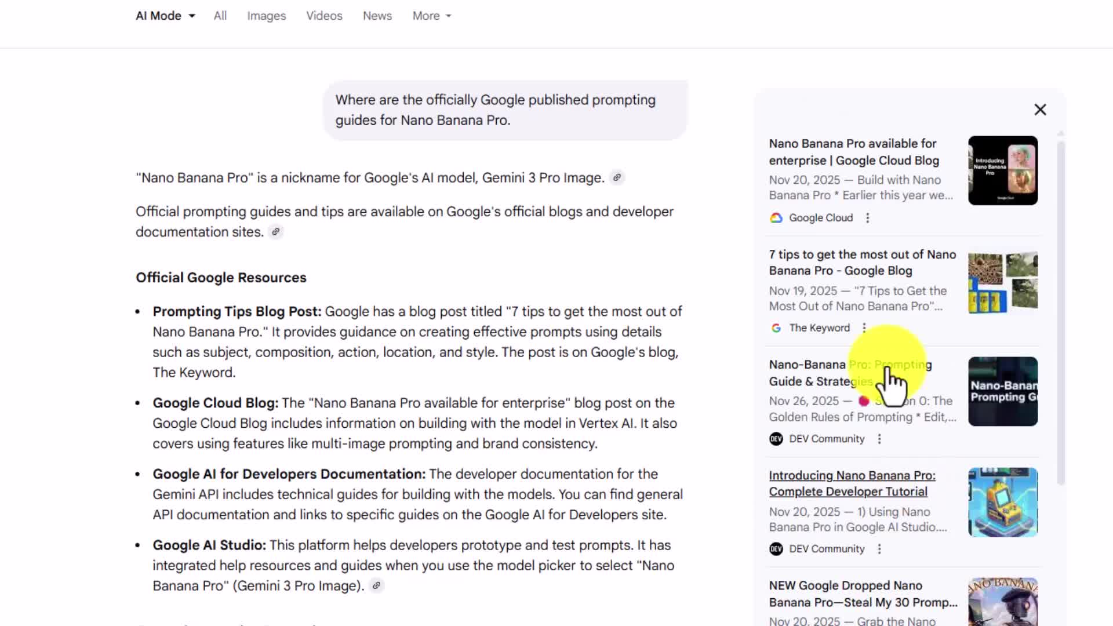Viewport: 1113px width, 626px height.
Task: Expand the AI Mode dropdown
Action: 165,16
